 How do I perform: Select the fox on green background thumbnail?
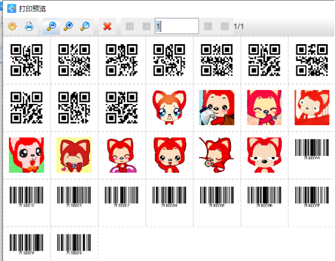tap(27, 155)
